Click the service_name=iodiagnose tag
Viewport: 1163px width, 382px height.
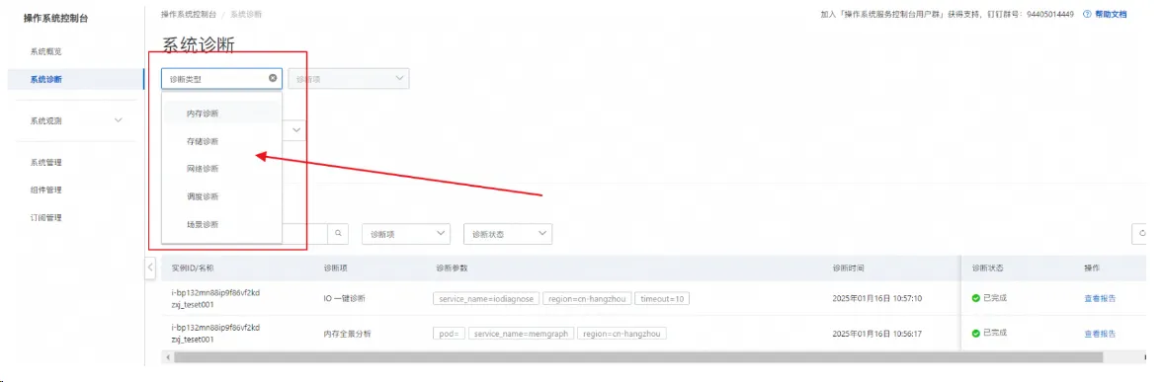[486, 298]
